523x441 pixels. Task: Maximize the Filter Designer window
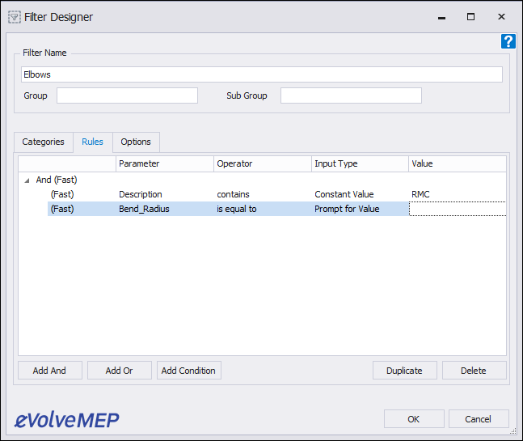click(x=470, y=17)
